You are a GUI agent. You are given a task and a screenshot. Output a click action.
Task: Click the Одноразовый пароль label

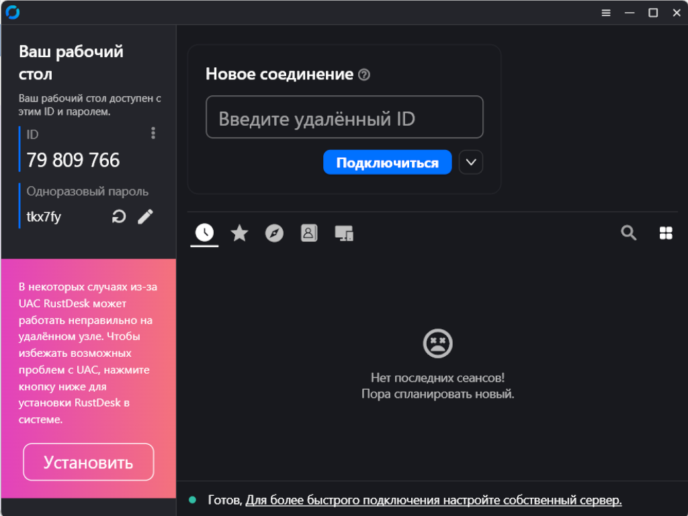click(x=87, y=191)
